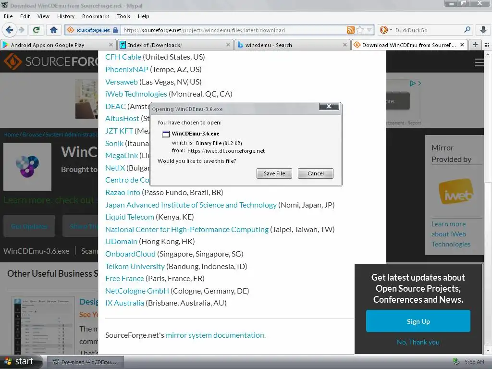
Task: Select the Liquid Telecom mirror link
Action: pos(130,217)
